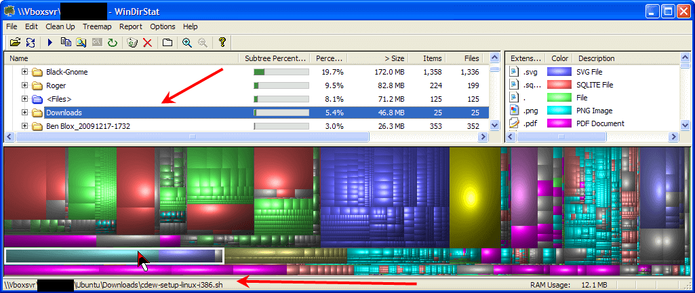The height and width of the screenshot is (293, 695).
Task: Click the extension list's horizontal scrollbar right arrow
Action: [x=673, y=138]
